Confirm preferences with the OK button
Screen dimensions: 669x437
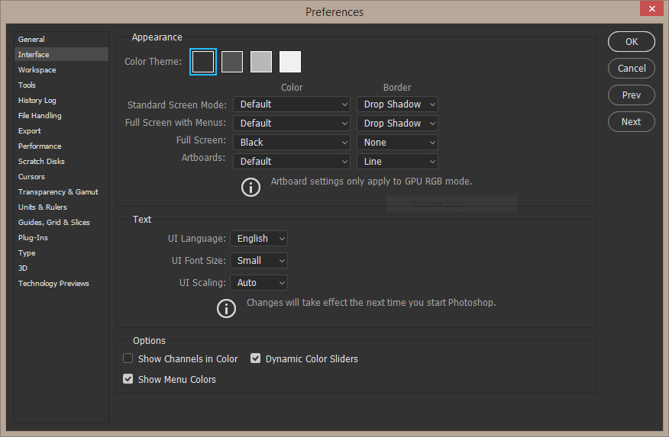(x=632, y=42)
